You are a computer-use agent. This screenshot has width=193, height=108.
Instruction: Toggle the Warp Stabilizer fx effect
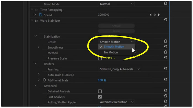point(36,21)
